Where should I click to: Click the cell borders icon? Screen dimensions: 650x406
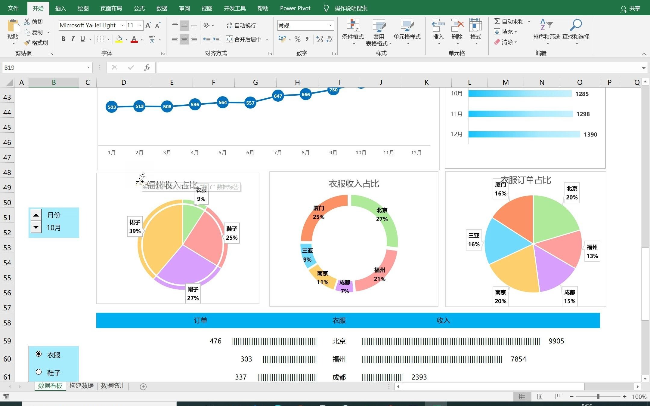point(101,39)
